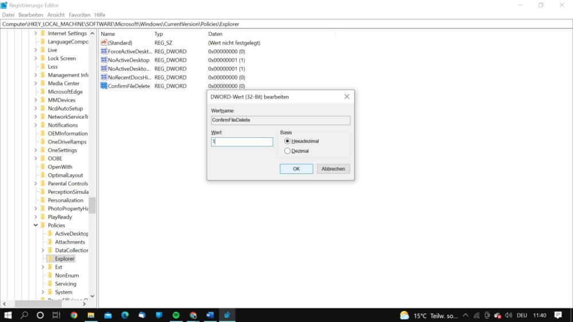Select the Dezimal radio button
Screen dimensions: 573x322
point(287,151)
